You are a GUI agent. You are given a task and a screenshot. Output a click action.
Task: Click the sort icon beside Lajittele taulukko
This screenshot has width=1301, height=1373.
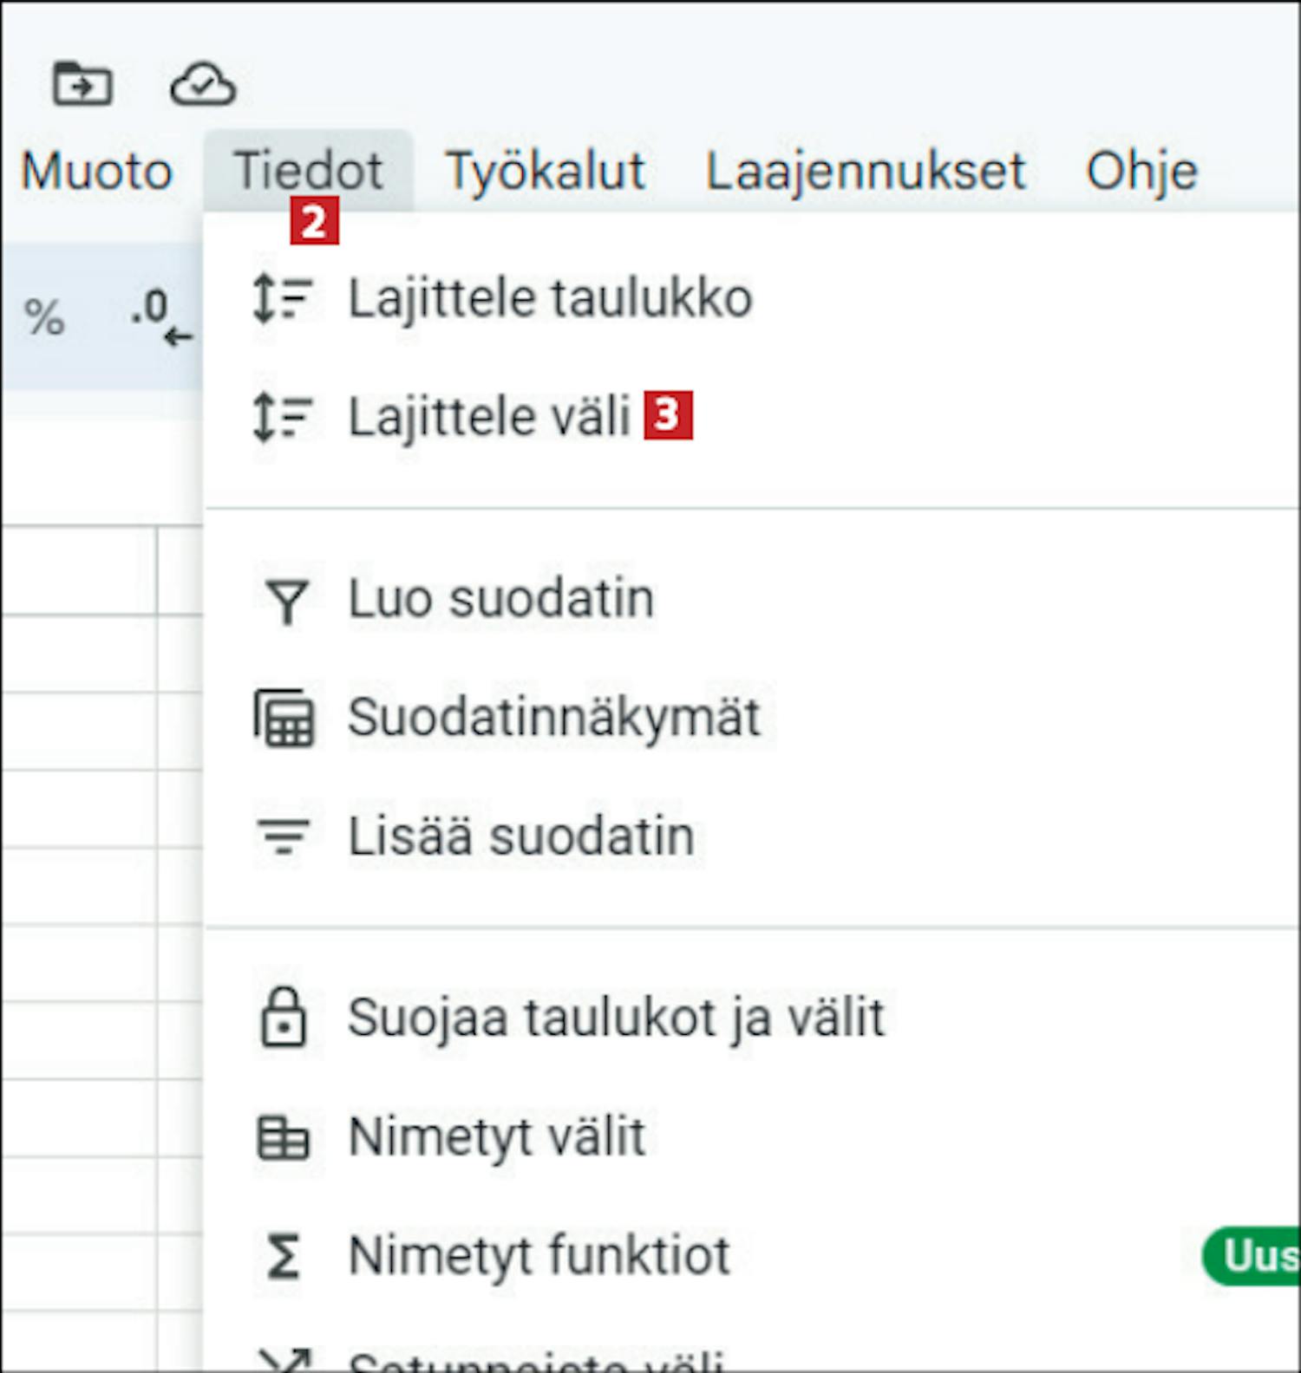coord(283,298)
